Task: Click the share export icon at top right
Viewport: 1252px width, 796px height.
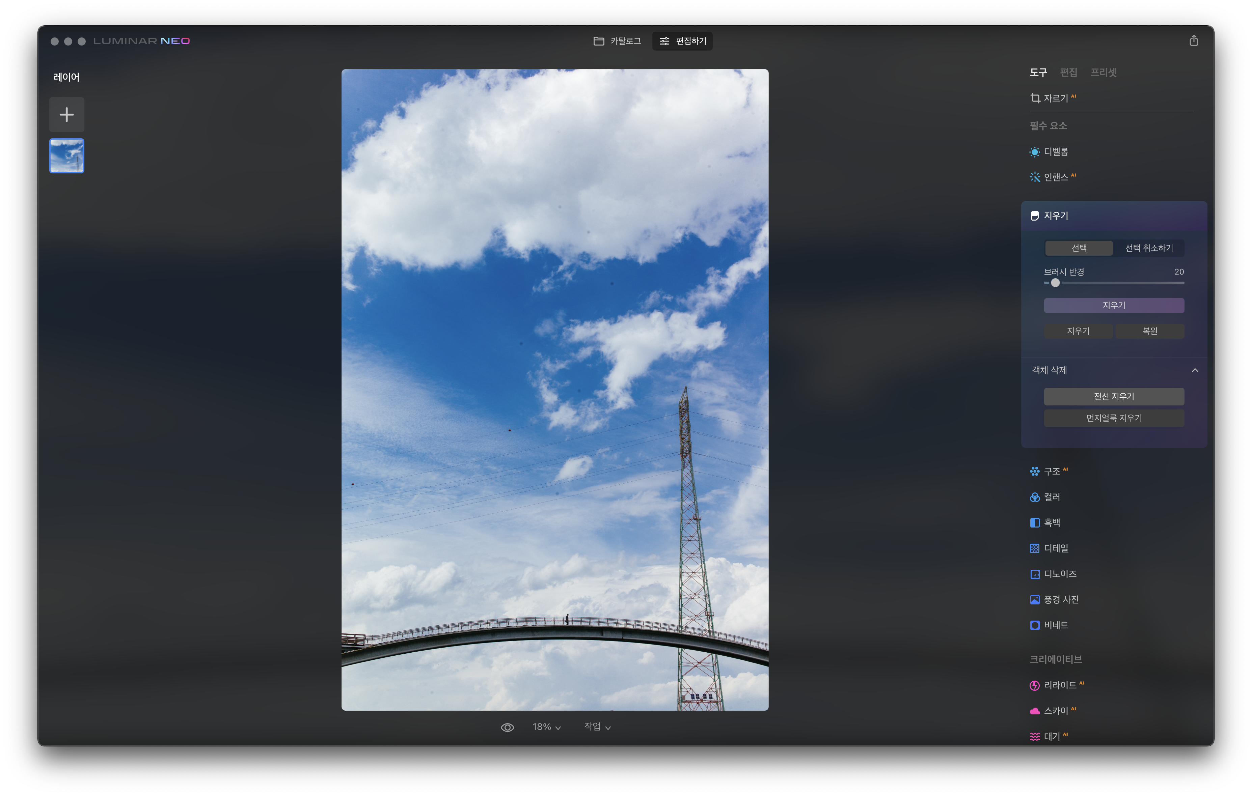Action: click(x=1194, y=41)
